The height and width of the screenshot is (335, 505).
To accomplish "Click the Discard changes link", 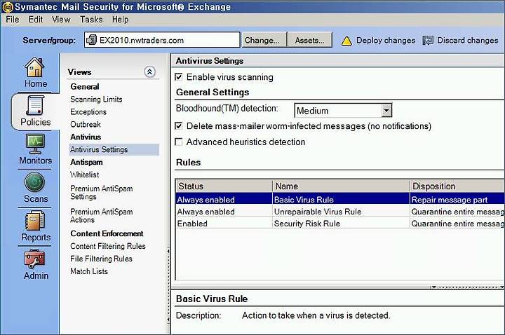I will 467,40.
